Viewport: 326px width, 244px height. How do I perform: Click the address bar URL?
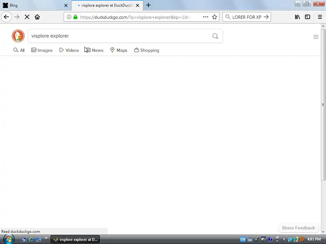click(x=136, y=17)
